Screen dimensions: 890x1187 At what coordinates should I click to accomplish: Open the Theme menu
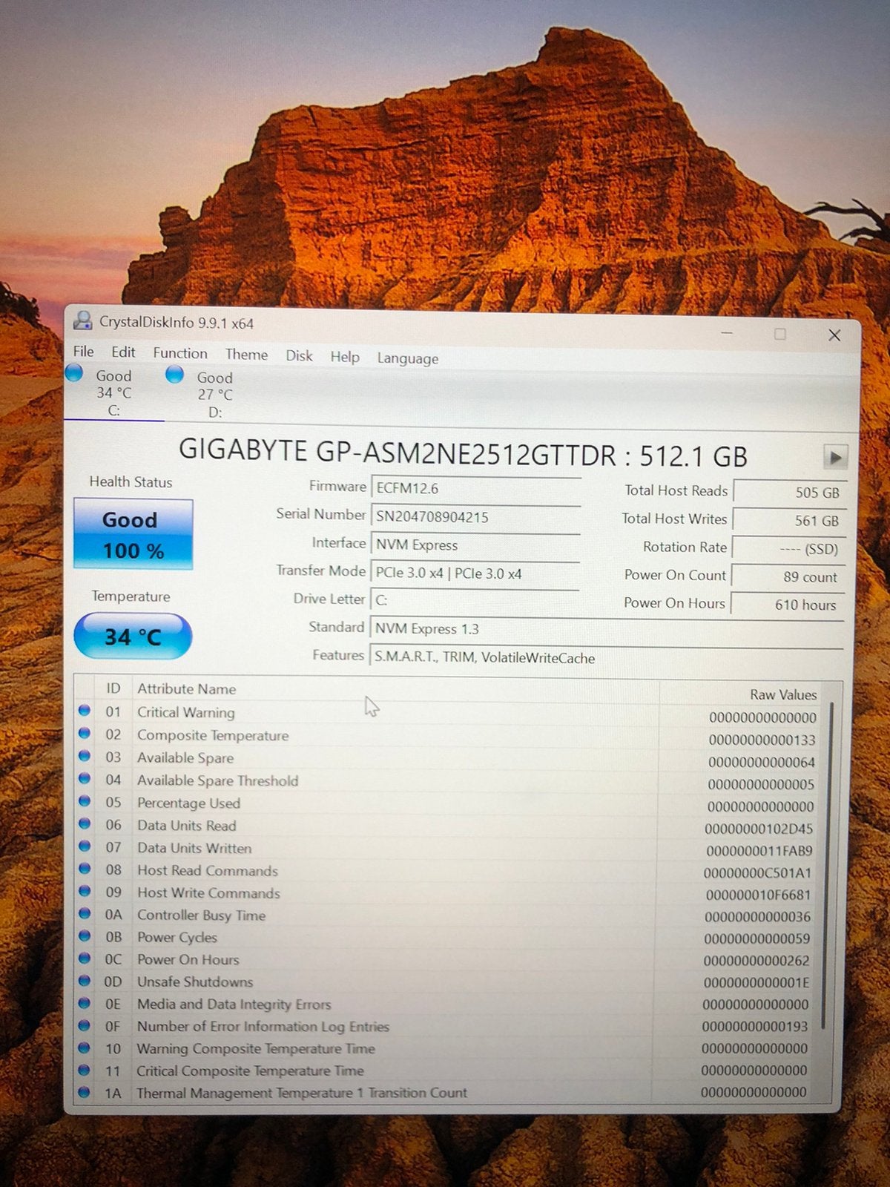point(246,355)
